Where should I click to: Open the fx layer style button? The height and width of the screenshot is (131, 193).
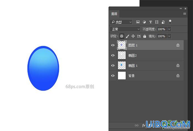(144, 125)
